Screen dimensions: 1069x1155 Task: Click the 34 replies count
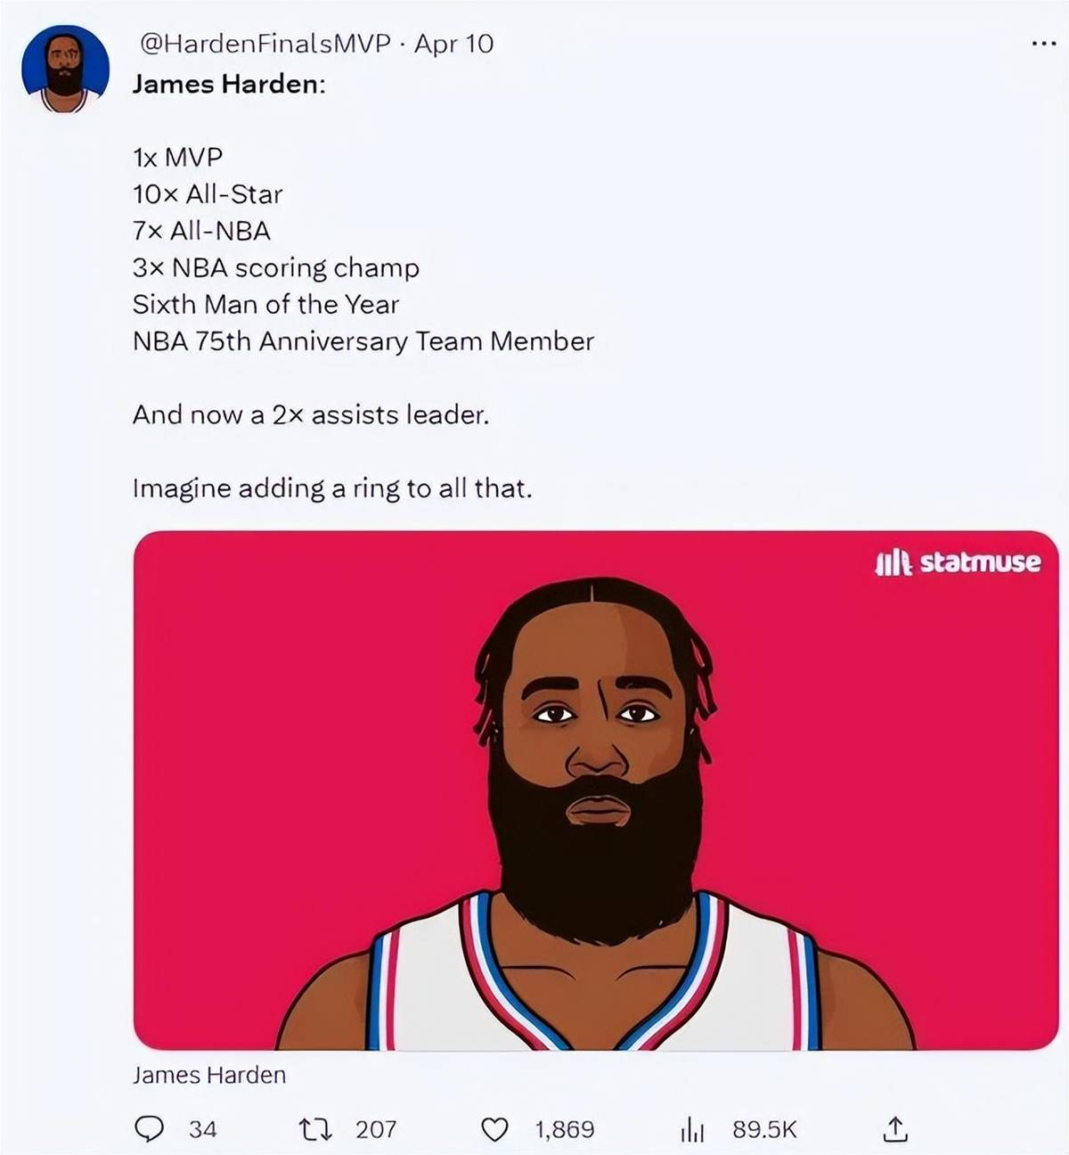tap(202, 1129)
